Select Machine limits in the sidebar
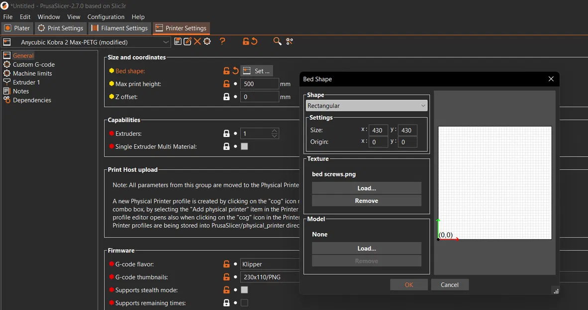 tap(32, 73)
